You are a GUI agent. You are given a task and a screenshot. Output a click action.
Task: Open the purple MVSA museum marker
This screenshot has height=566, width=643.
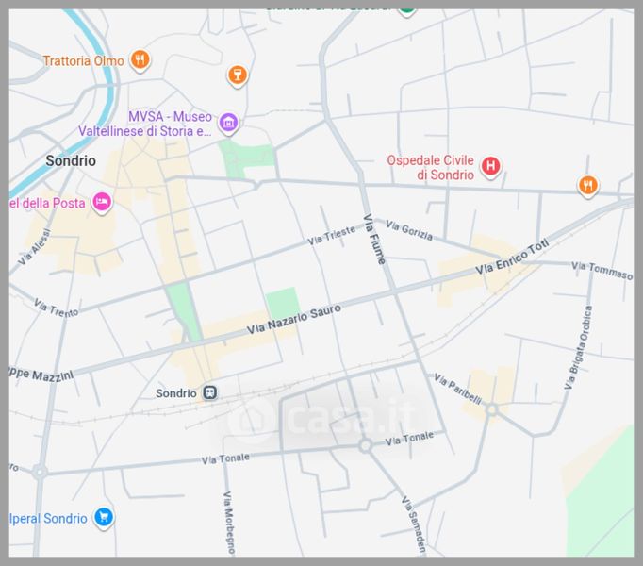click(227, 123)
